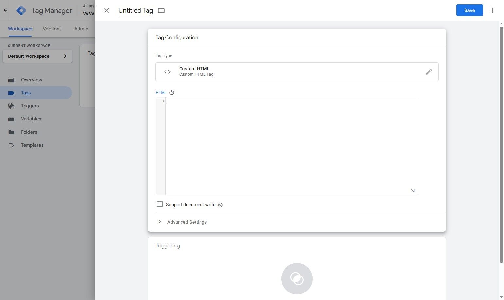Viewport: 504px width, 300px height.
Task: Switch to the Versions tab
Action: (x=52, y=29)
